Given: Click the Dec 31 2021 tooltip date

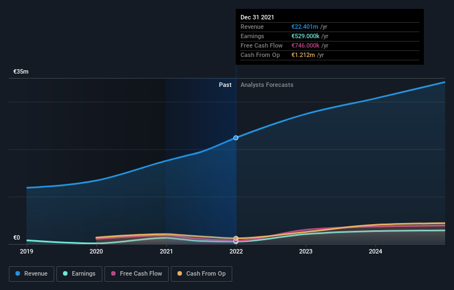Looking at the screenshot, I should pyautogui.click(x=257, y=17).
